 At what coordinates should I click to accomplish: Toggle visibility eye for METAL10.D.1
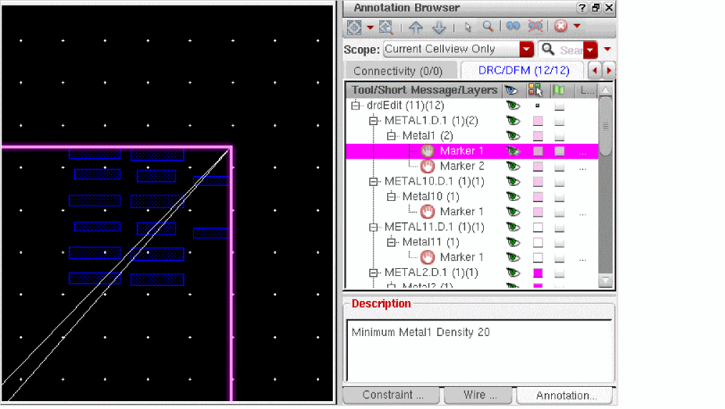click(512, 182)
